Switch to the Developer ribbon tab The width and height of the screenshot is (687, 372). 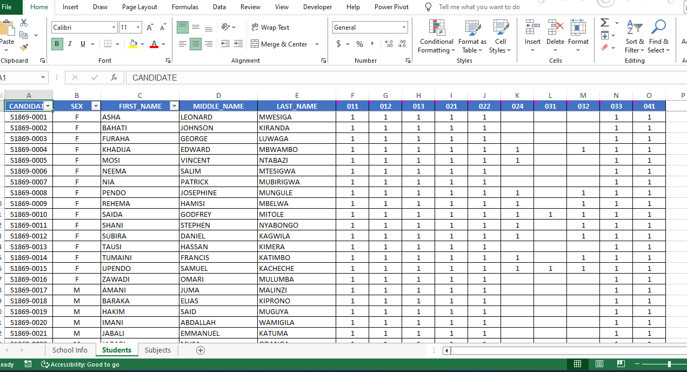coord(317,7)
